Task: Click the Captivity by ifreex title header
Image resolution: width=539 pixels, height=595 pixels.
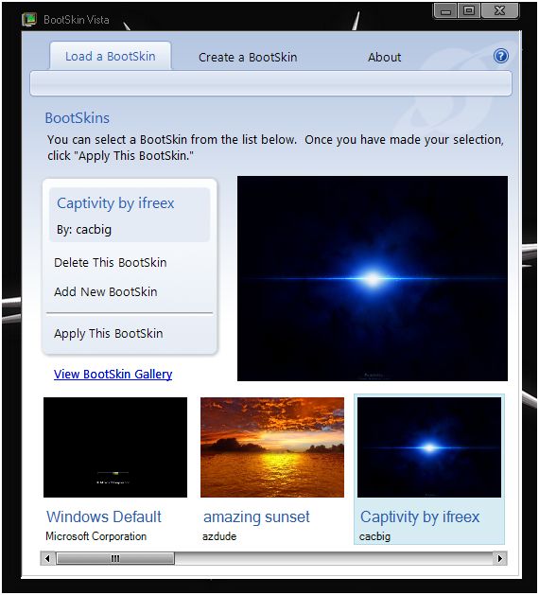Action: (x=115, y=203)
